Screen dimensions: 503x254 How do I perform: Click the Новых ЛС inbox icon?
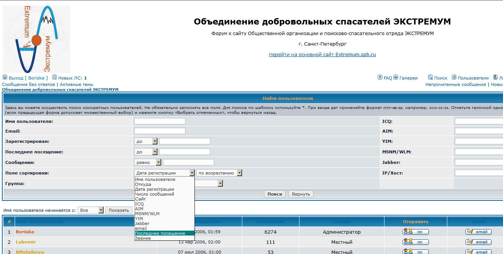55,77
